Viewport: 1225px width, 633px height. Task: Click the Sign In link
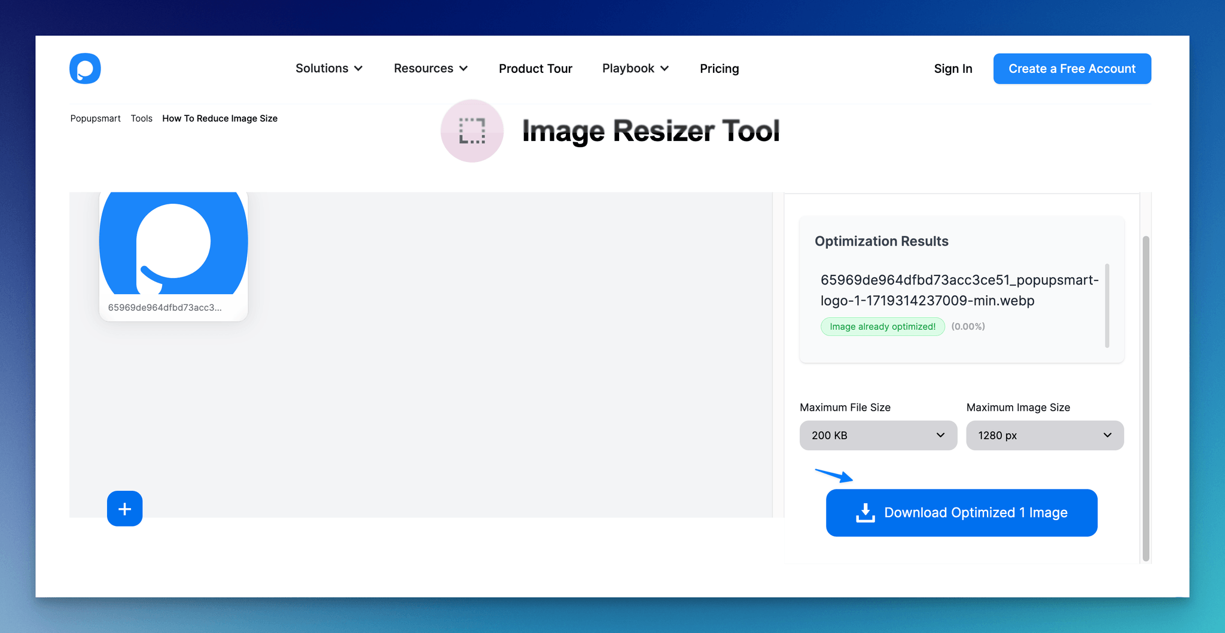click(953, 69)
